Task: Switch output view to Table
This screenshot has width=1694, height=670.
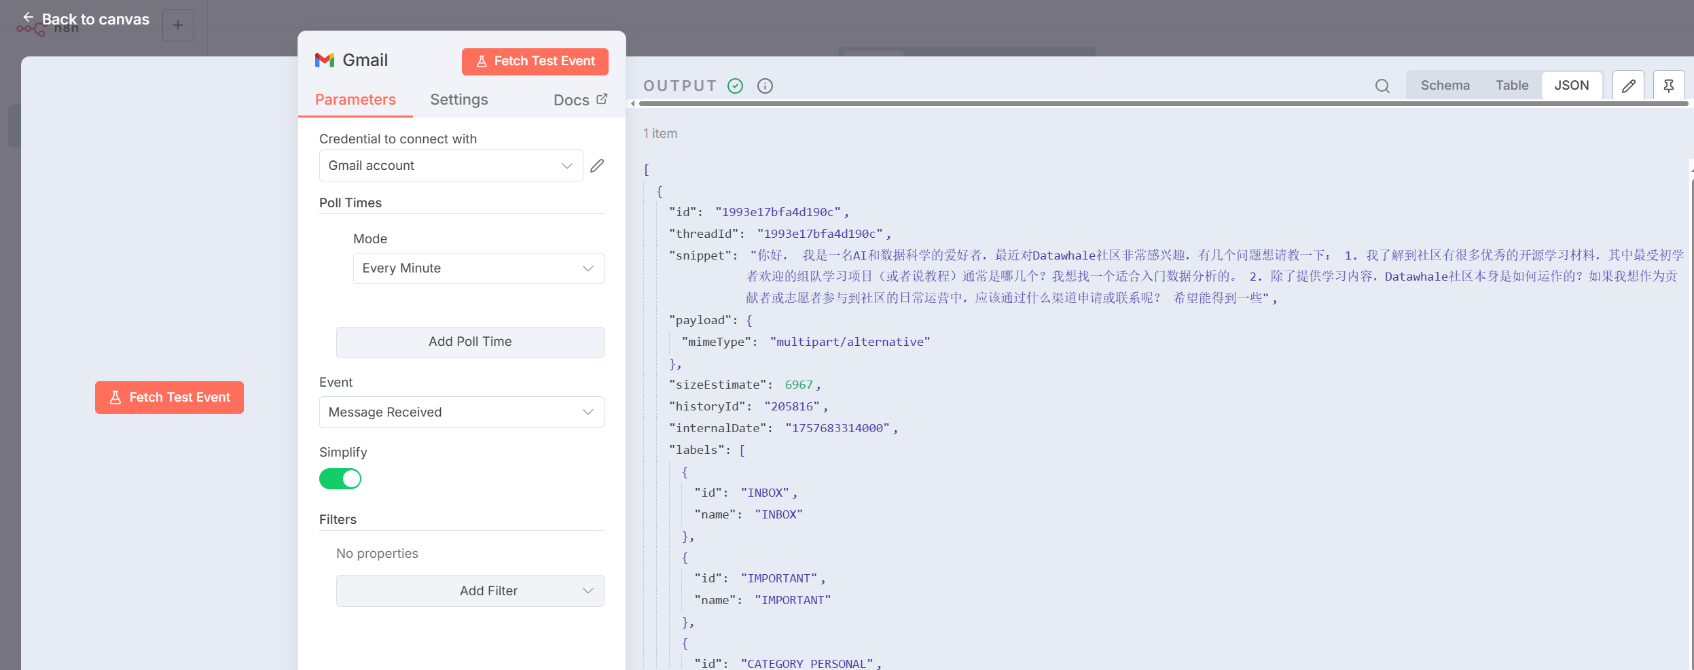Action: [1512, 86]
